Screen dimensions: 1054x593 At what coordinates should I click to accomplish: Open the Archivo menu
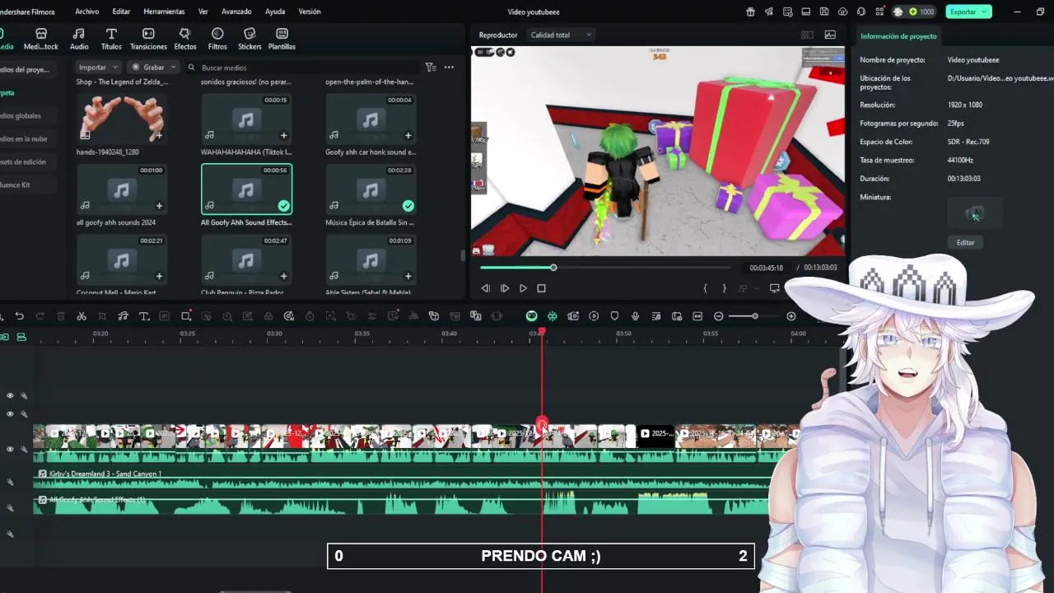86,12
